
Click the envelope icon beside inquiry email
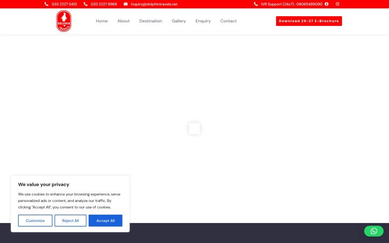(x=126, y=4)
